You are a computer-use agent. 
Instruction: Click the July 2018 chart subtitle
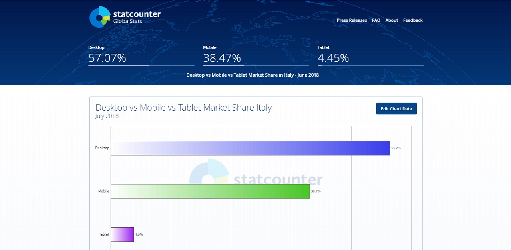click(107, 116)
